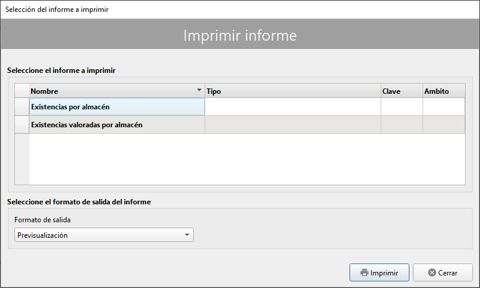Image resolution: width=480 pixels, height=288 pixels.
Task: Sort the list by the Clave column header
Action: coord(401,91)
